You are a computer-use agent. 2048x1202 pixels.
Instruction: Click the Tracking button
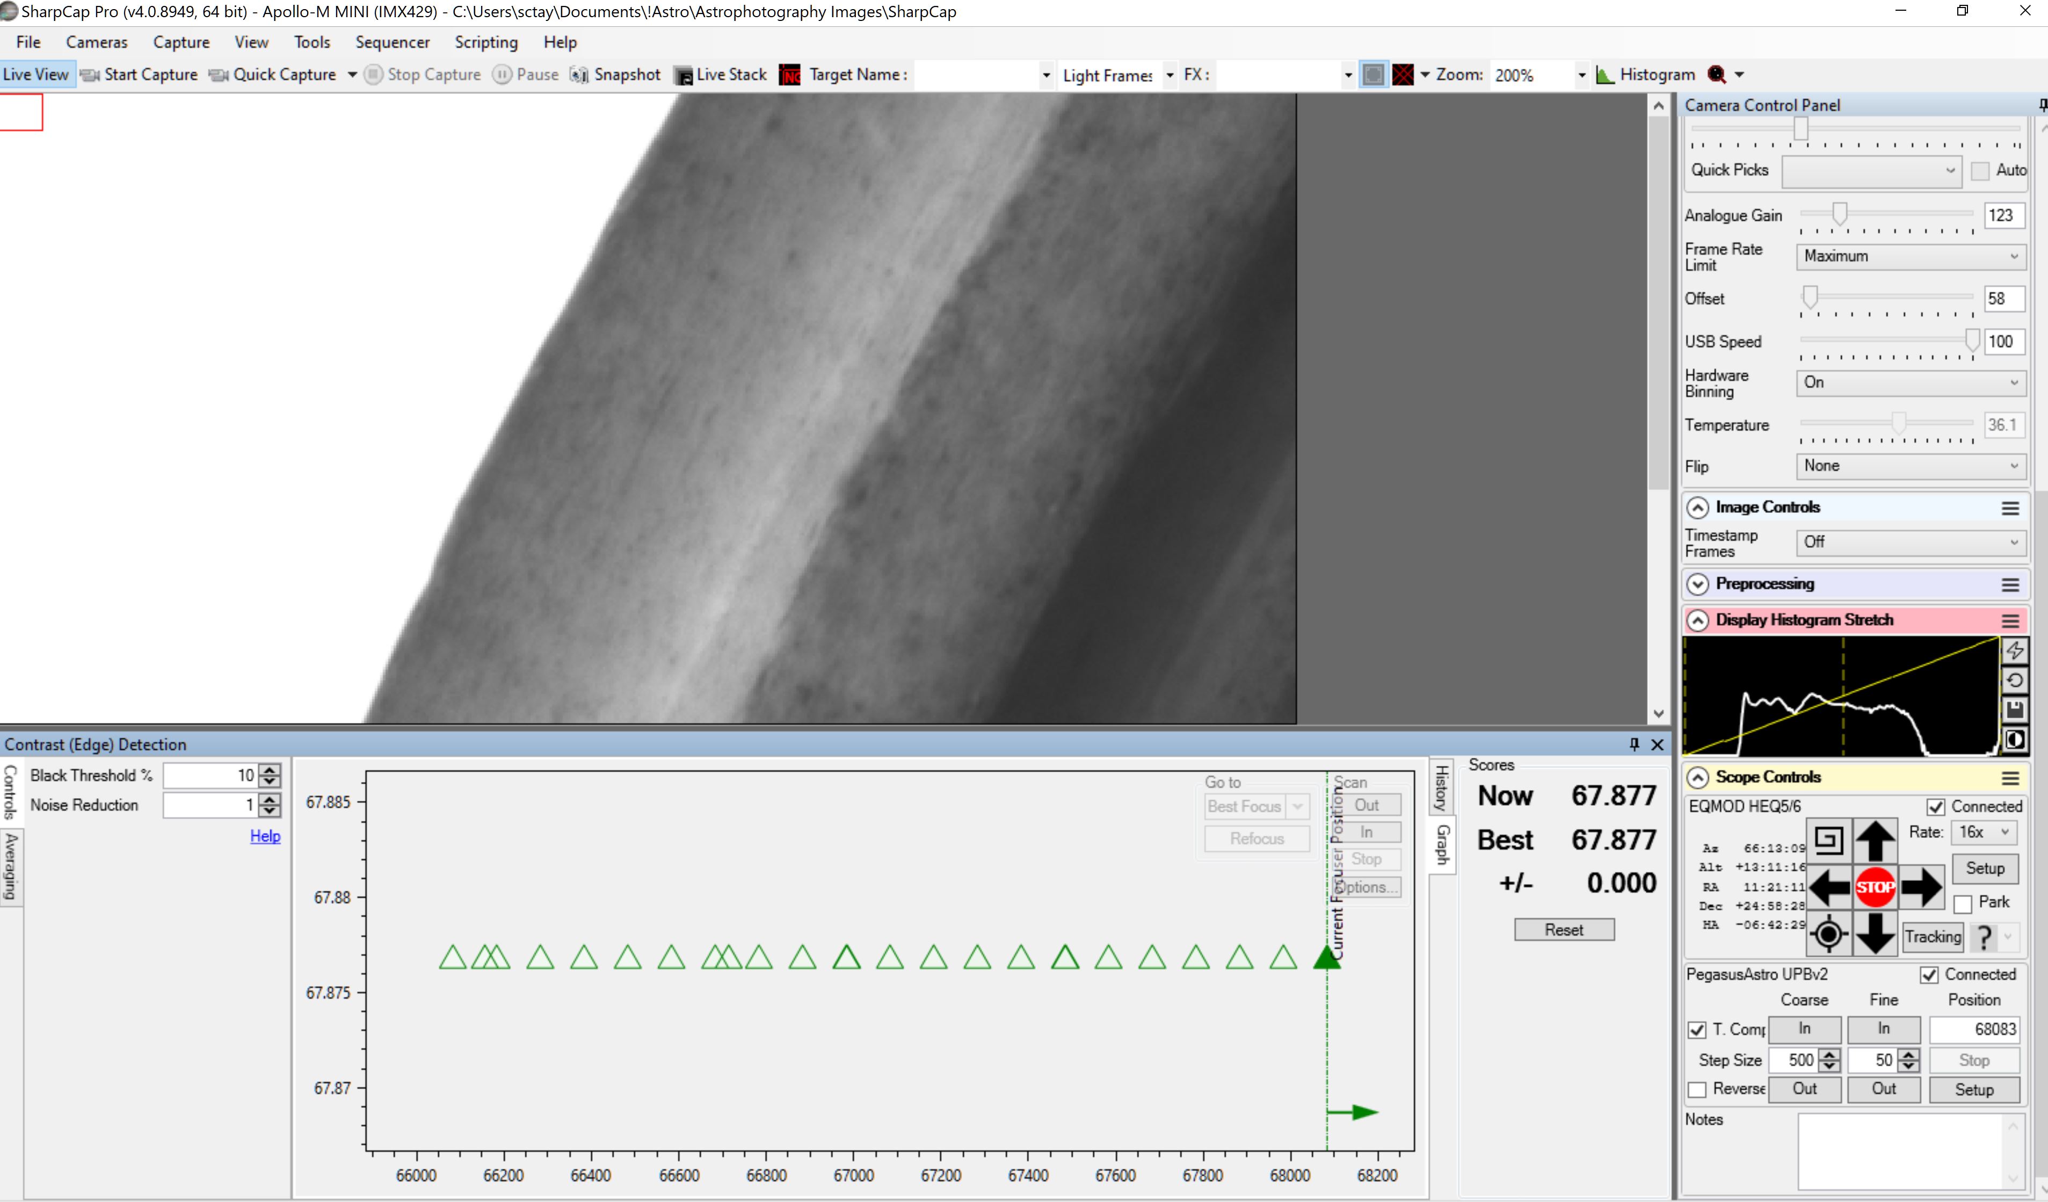[x=1933, y=937]
